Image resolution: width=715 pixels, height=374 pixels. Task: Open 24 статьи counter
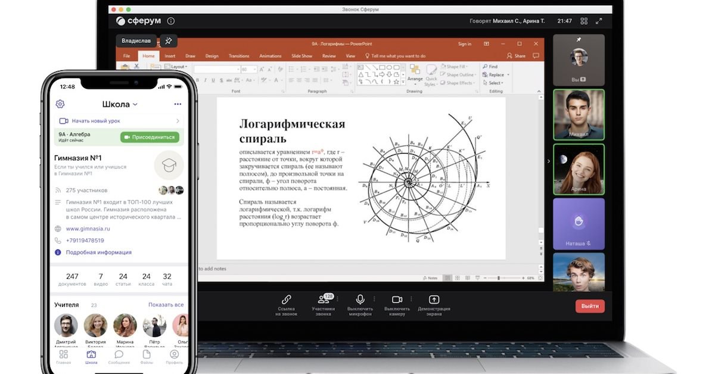coord(123,279)
